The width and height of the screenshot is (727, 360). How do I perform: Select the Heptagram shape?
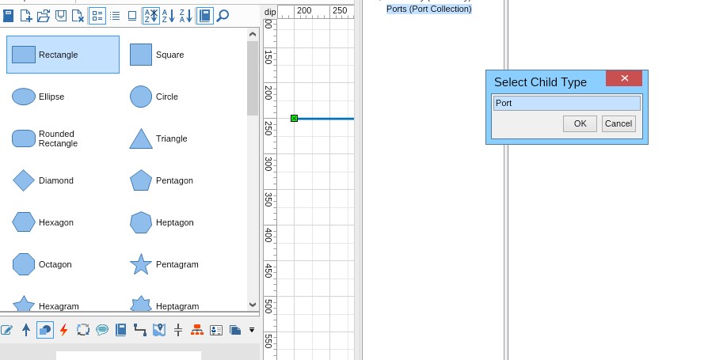(164, 305)
